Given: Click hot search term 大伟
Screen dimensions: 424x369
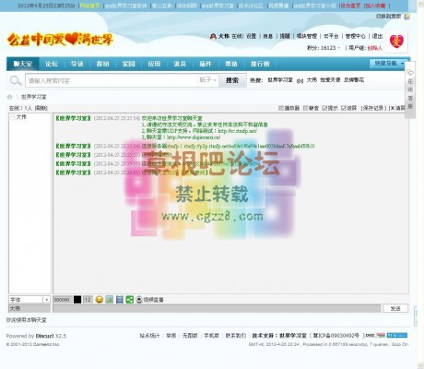Looking at the screenshot, I should click(312, 80).
